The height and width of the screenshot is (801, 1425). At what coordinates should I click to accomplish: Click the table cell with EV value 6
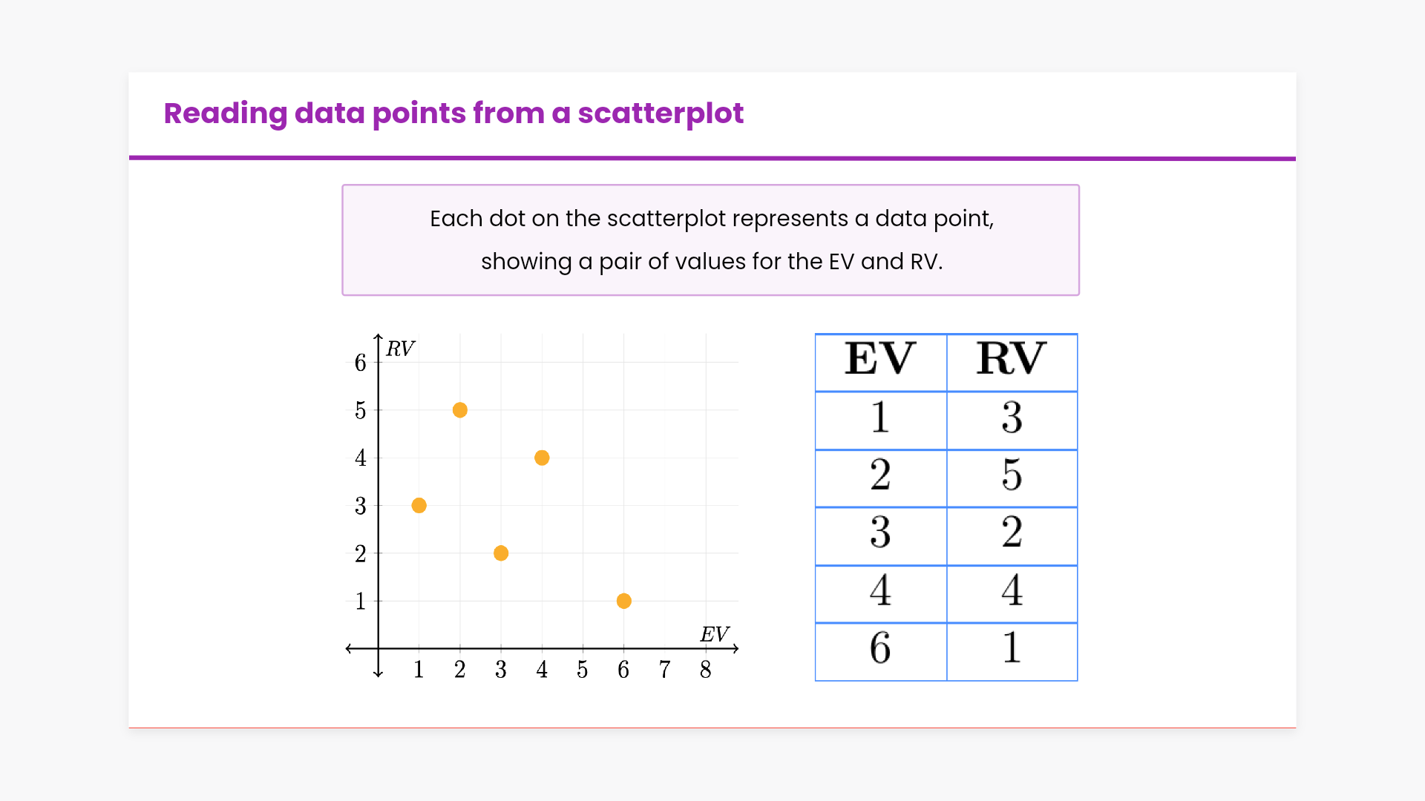[881, 650]
